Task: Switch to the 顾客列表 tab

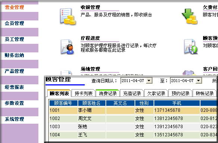Action: (59, 93)
